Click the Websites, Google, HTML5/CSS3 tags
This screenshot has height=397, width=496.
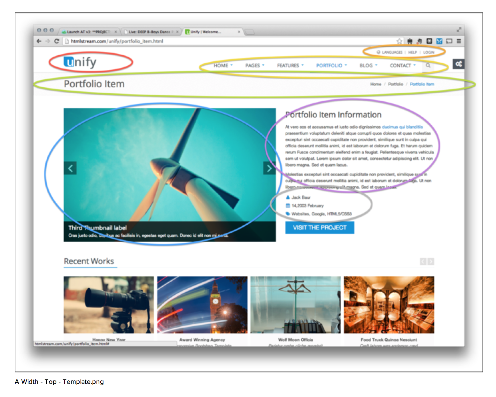(322, 214)
